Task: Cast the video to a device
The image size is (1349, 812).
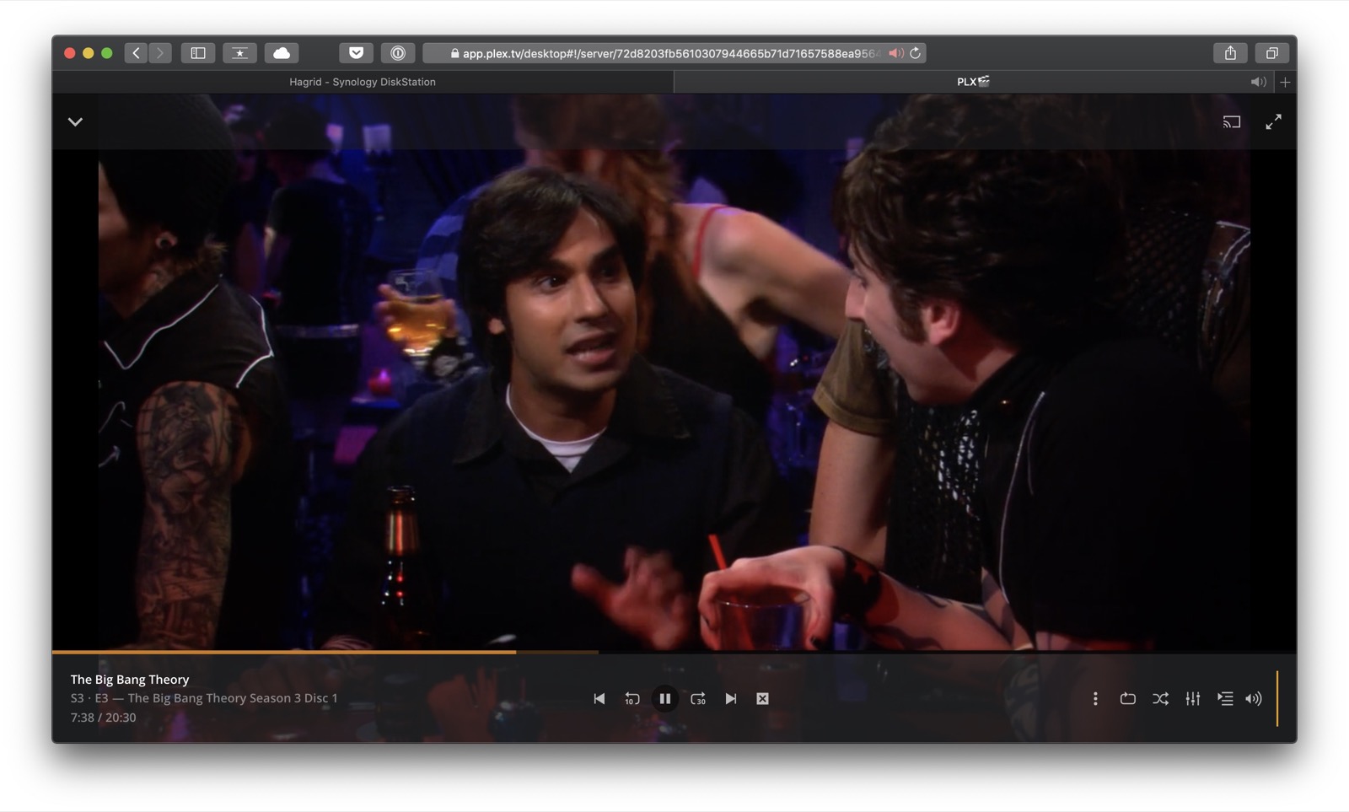Action: pos(1232,121)
